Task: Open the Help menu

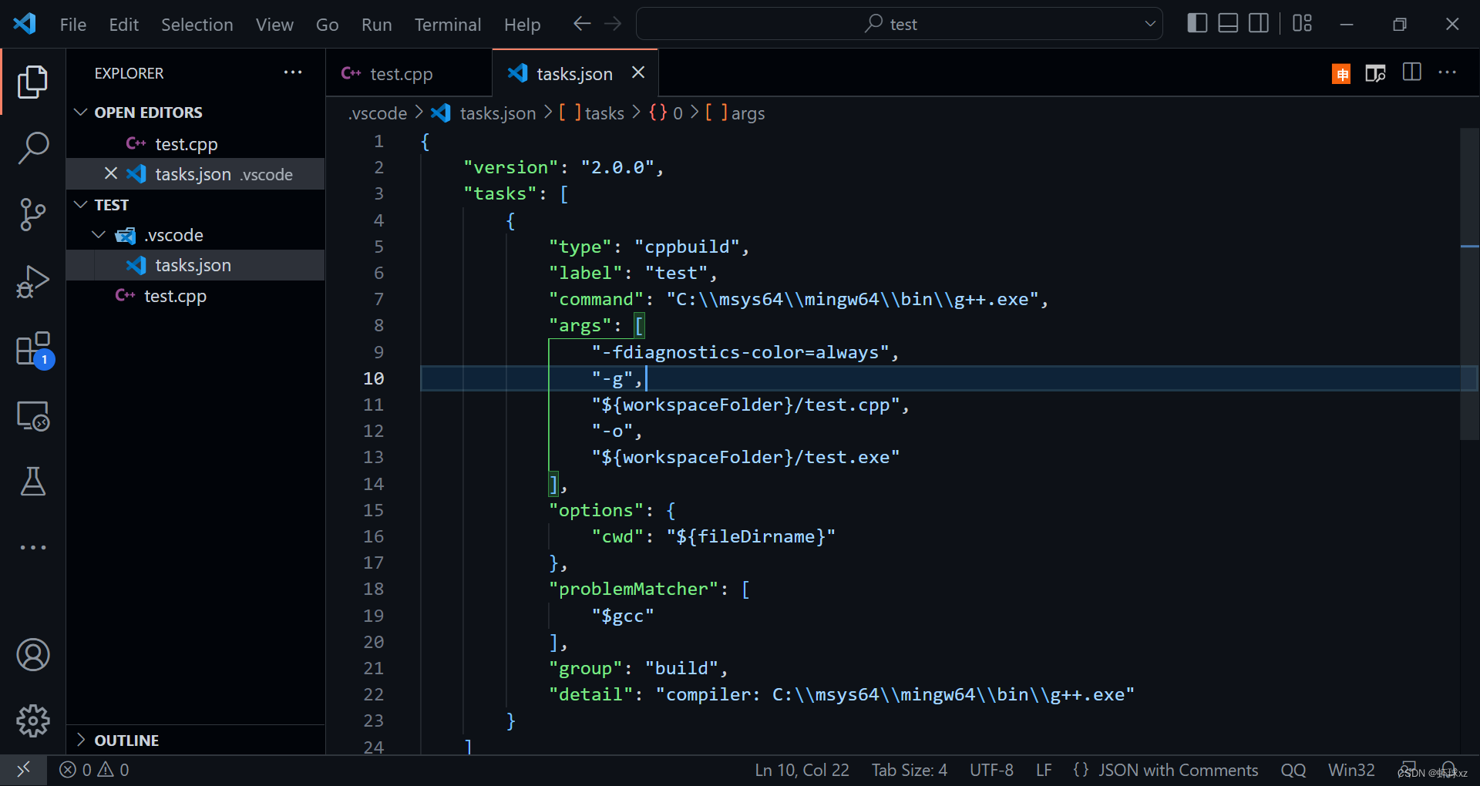Action: (522, 25)
